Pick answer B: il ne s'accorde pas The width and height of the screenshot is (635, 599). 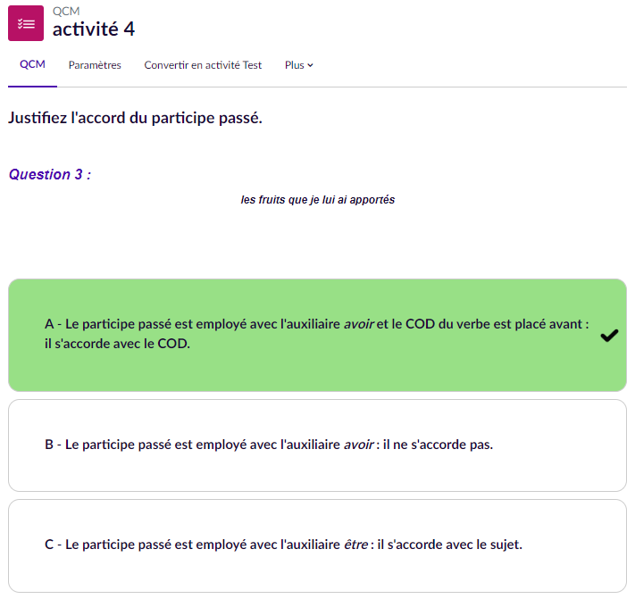(268, 445)
